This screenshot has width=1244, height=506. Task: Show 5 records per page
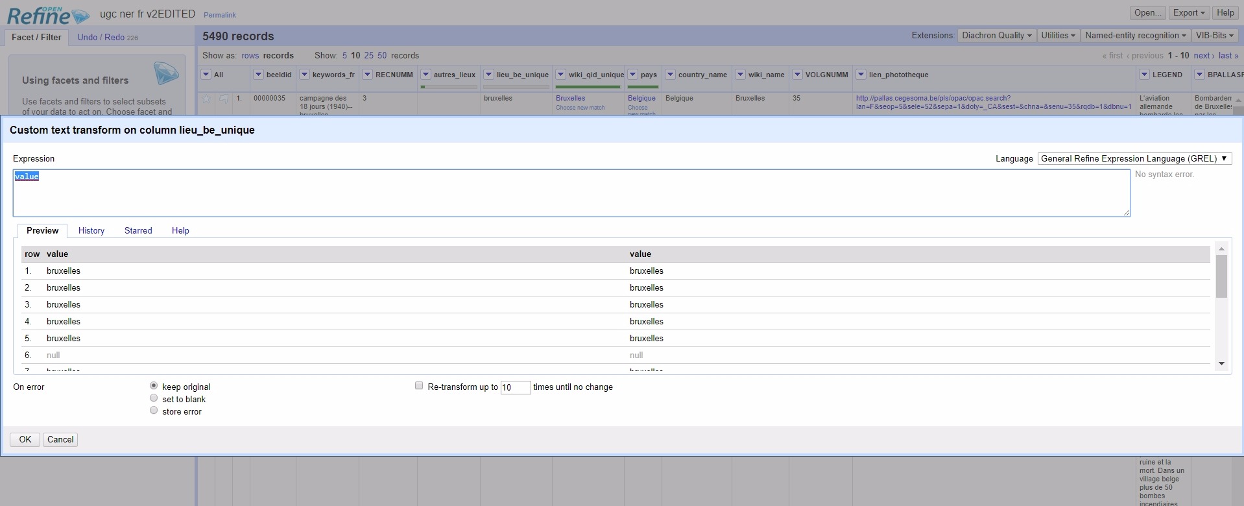point(344,55)
